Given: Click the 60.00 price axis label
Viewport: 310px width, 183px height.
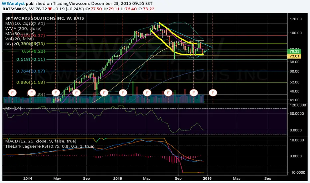Looking at the screenshot, I should (x=295, y=71).
